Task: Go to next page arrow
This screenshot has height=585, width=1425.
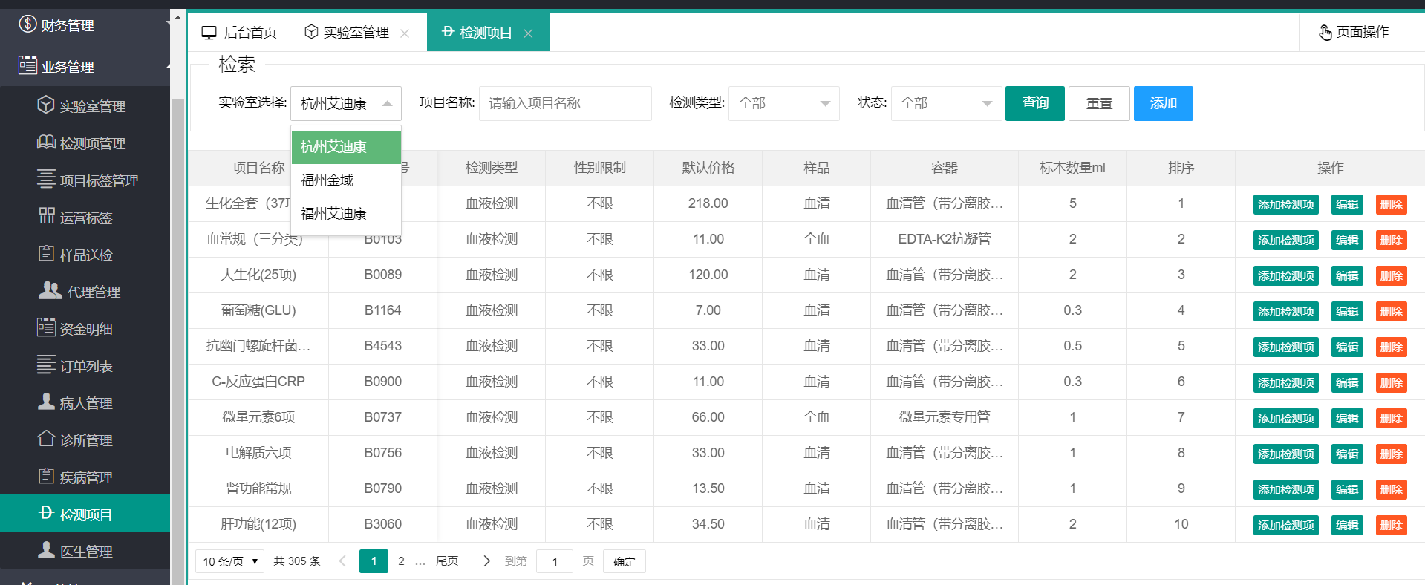Action: (x=486, y=561)
